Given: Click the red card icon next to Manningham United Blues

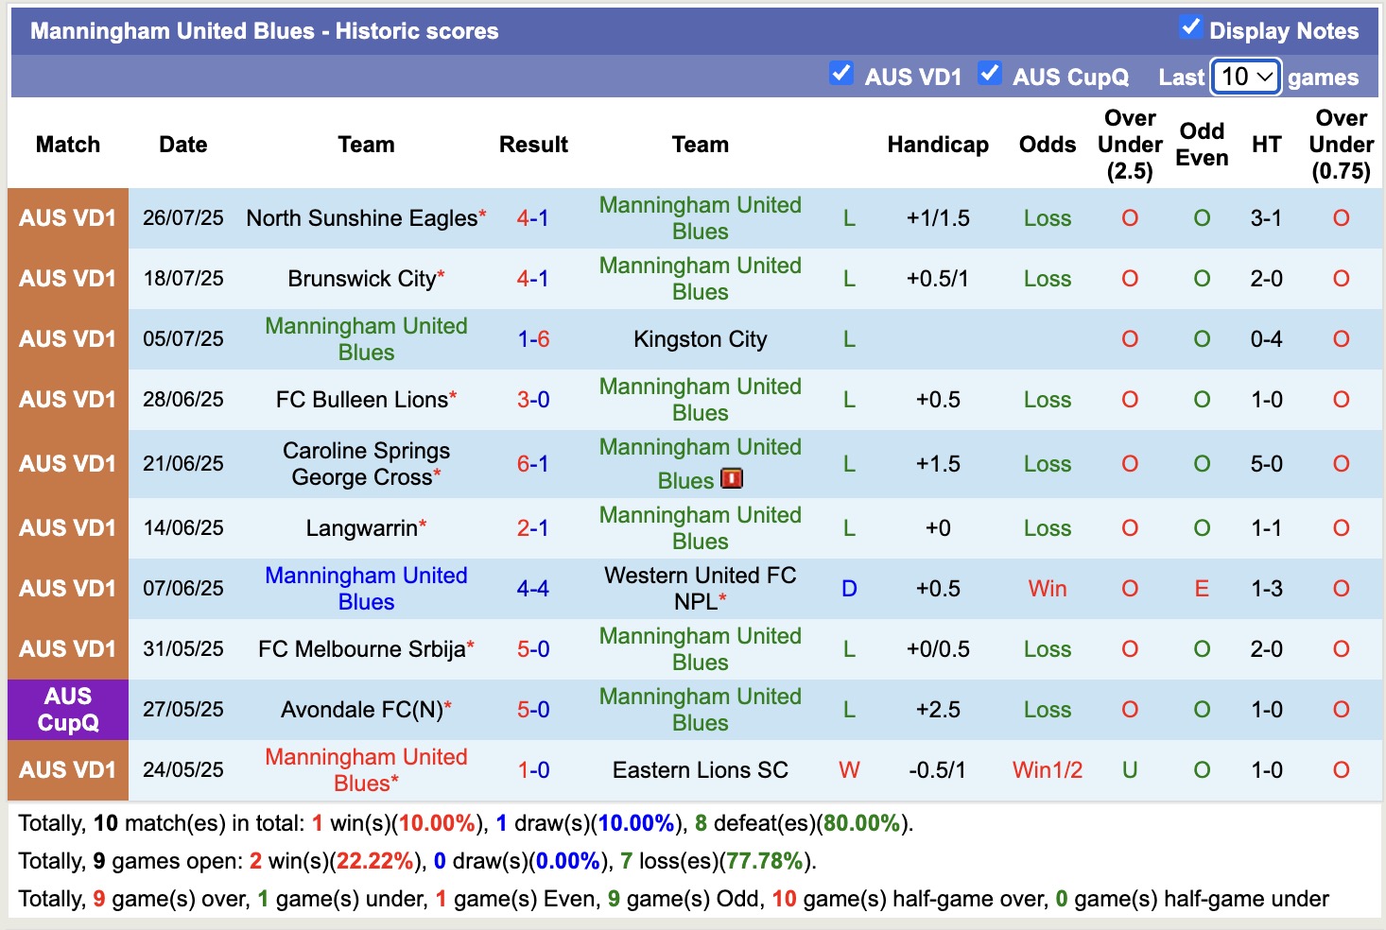Looking at the screenshot, I should coord(732,478).
